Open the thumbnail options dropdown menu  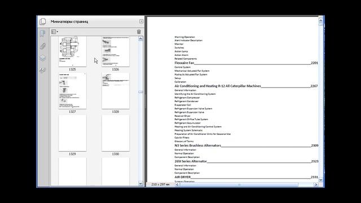pyautogui.click(x=55, y=32)
